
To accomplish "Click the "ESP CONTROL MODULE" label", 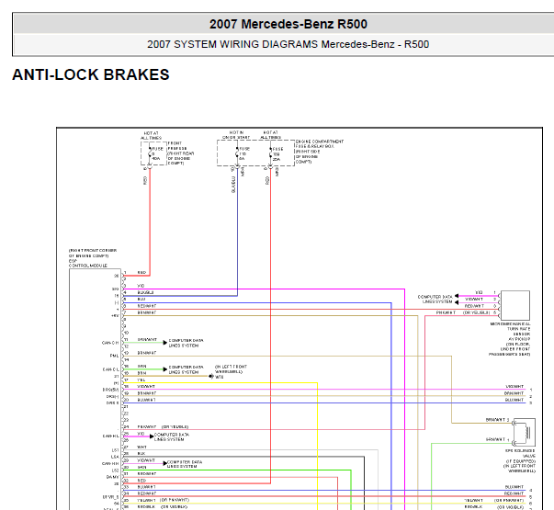I will (x=88, y=264).
